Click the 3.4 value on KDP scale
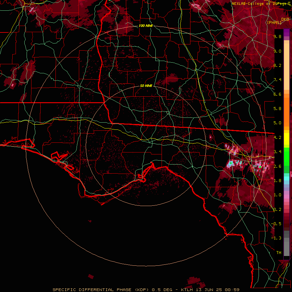 pos(277,152)
